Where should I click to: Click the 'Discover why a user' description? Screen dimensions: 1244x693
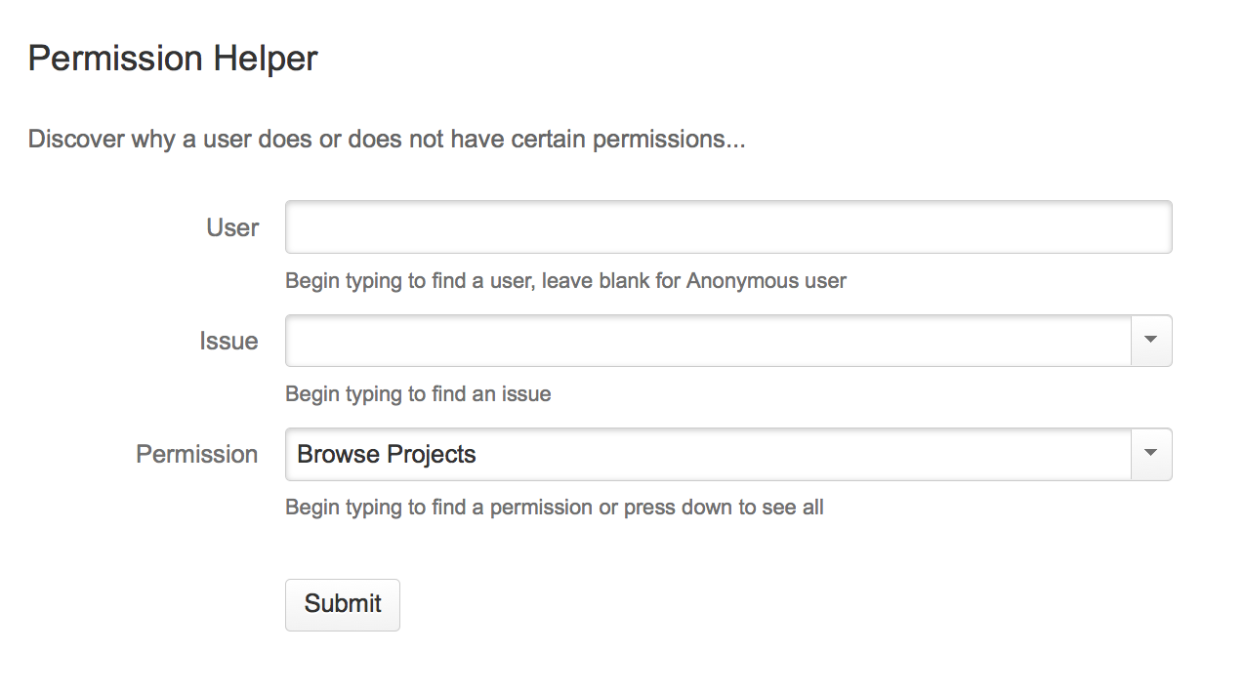(x=386, y=139)
